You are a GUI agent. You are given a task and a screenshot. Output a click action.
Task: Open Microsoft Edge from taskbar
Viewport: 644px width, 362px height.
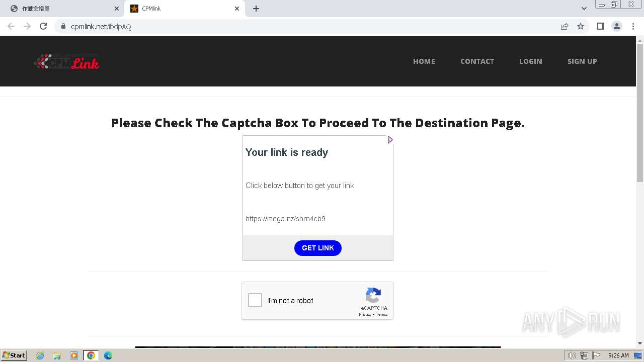[x=108, y=355]
